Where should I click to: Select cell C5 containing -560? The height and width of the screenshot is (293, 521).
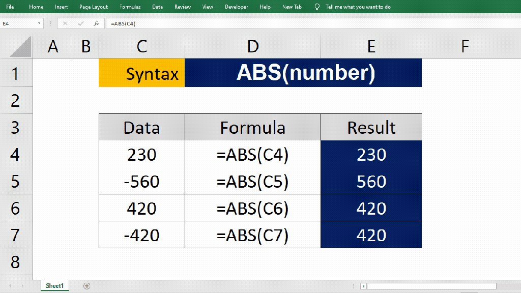pos(141,181)
